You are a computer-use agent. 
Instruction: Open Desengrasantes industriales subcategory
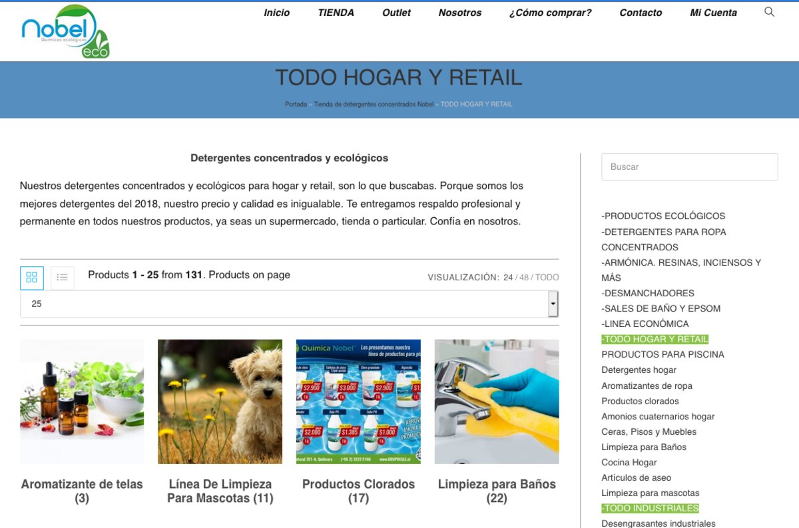pos(659,523)
